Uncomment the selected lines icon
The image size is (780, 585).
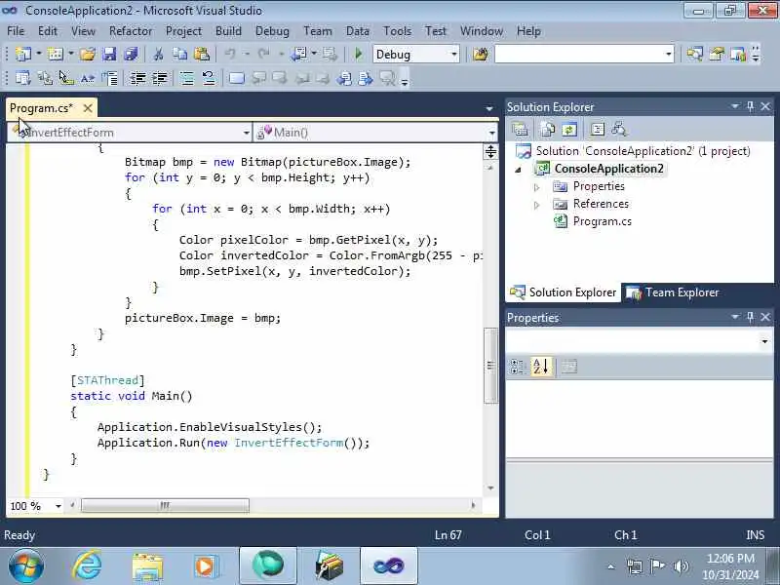coord(209,78)
